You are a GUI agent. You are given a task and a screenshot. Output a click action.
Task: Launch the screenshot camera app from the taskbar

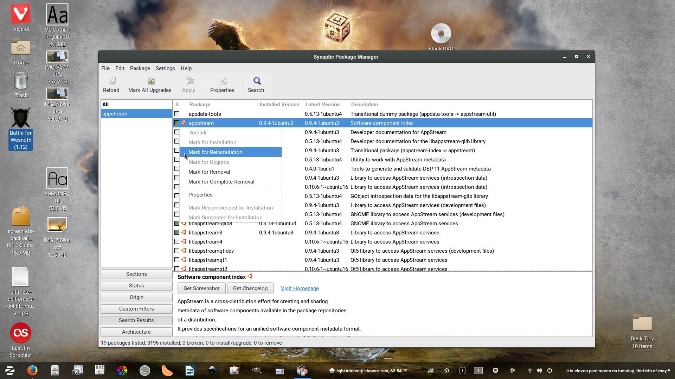click(x=77, y=371)
